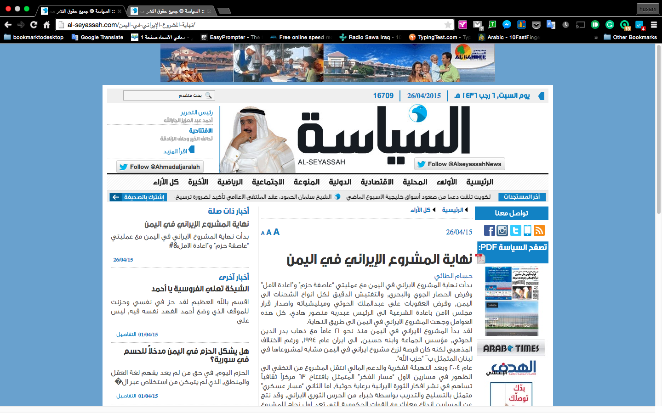Click the browser Forward arrow
662x413 pixels.
coord(21,25)
